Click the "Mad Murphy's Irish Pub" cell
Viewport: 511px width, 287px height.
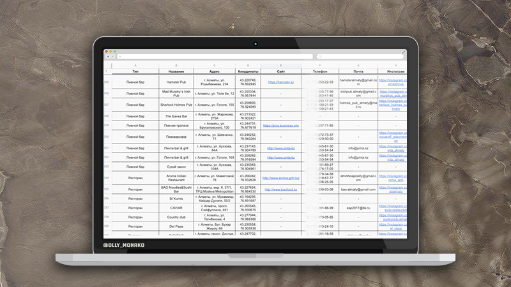(176, 94)
